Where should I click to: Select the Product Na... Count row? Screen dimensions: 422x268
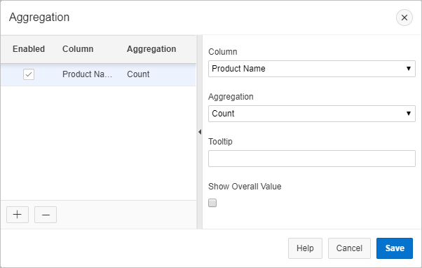(98, 74)
